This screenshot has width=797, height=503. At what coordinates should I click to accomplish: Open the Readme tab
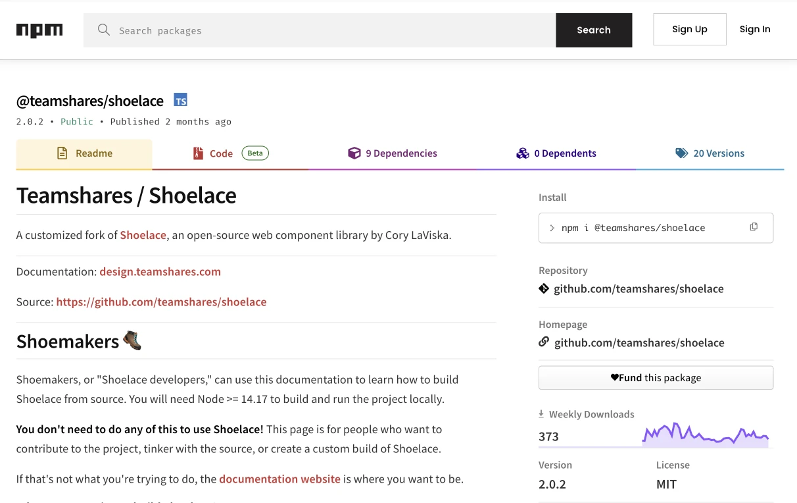84,154
